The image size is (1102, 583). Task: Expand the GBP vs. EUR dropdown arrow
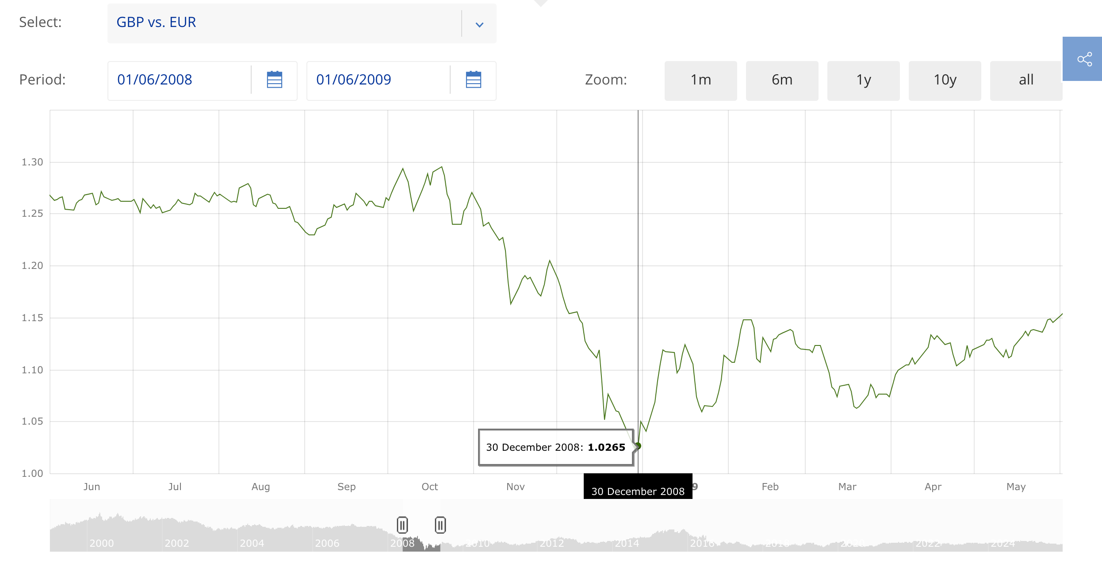(x=479, y=24)
